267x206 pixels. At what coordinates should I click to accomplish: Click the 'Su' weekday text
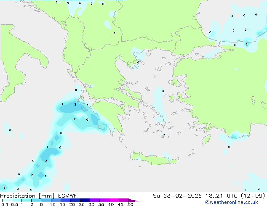pos(156,196)
